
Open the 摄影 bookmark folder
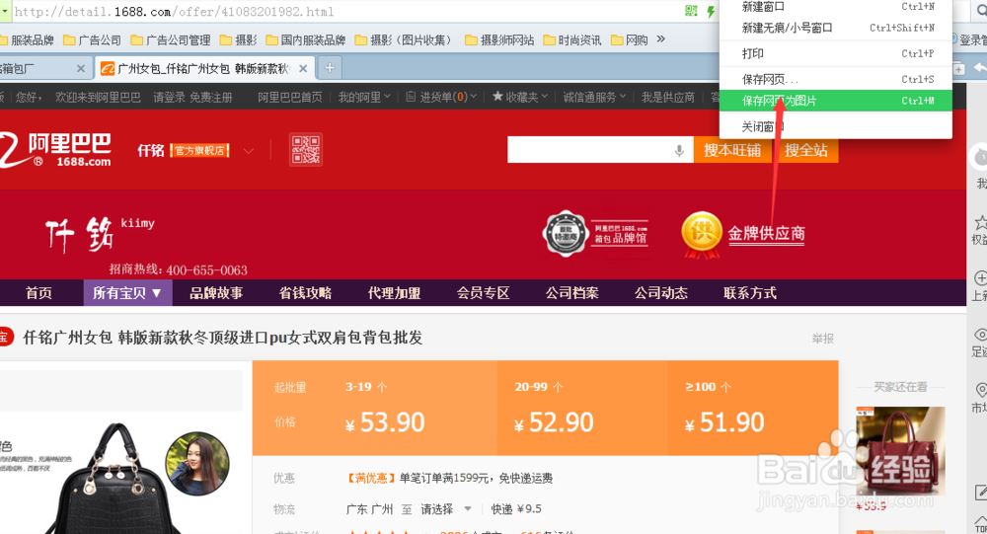[239, 40]
